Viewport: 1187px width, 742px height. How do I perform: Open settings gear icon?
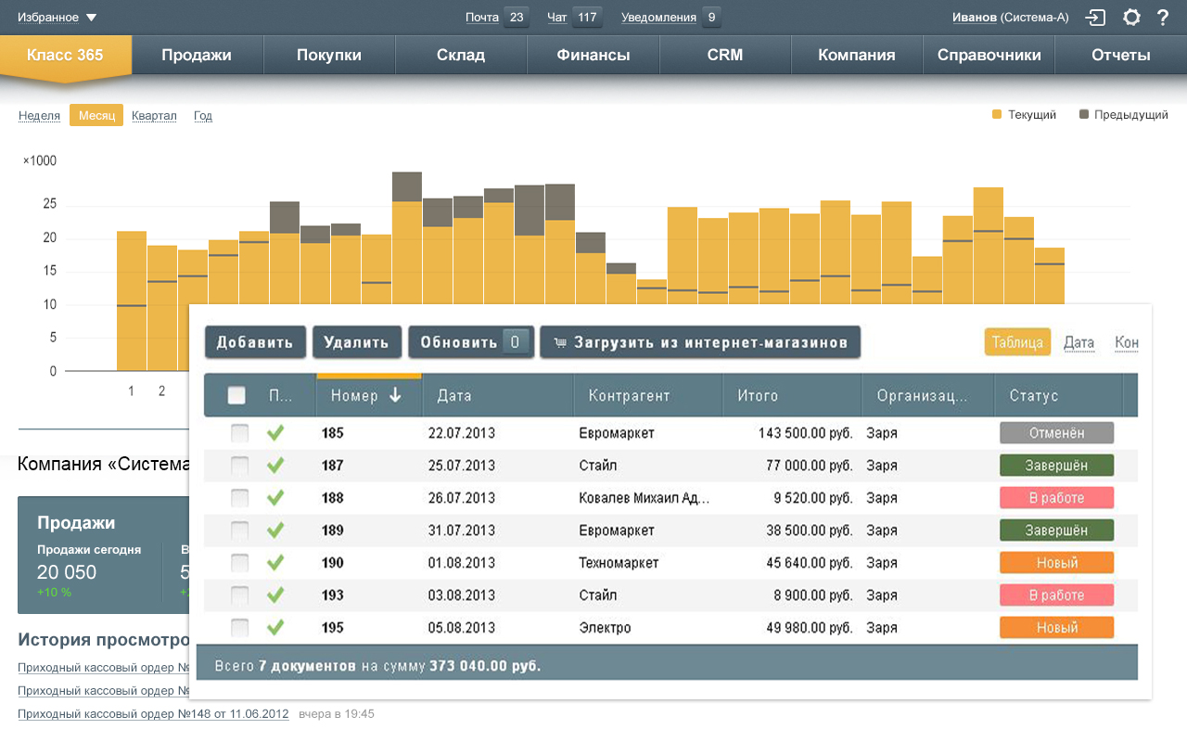coord(1131,18)
